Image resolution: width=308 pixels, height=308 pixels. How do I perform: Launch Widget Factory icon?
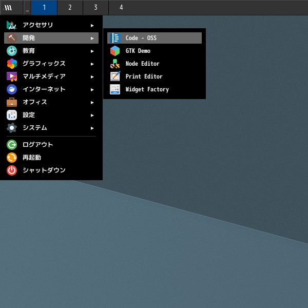coord(115,89)
